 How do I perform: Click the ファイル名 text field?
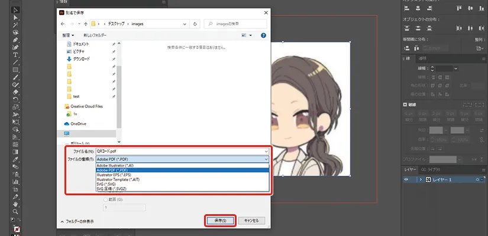(x=180, y=151)
